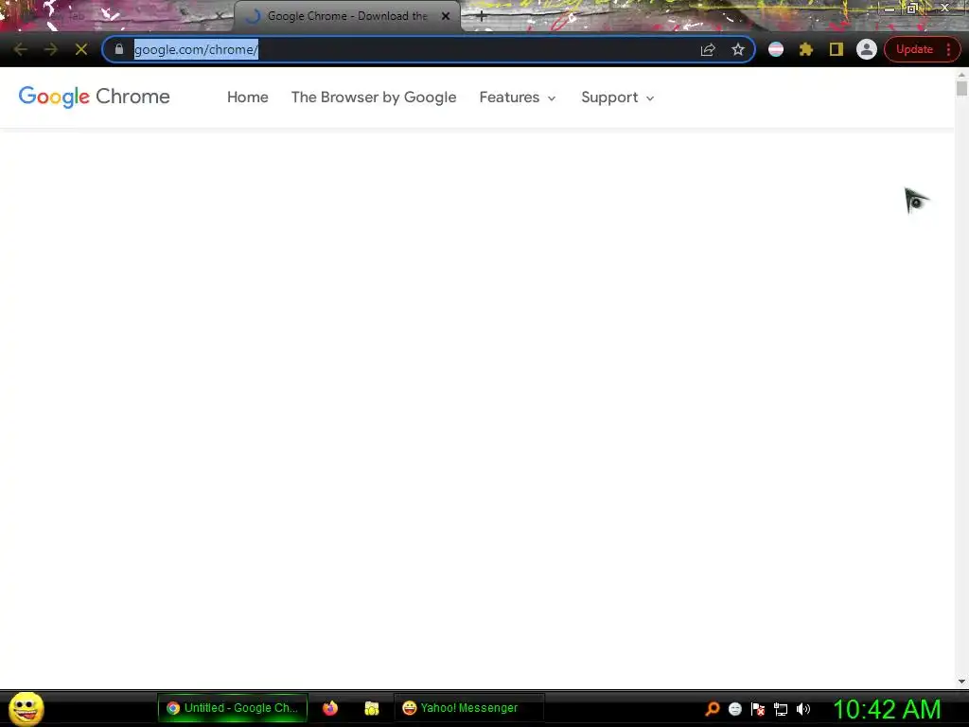Open the profile avatar menu
The image size is (969, 727).
tap(867, 49)
